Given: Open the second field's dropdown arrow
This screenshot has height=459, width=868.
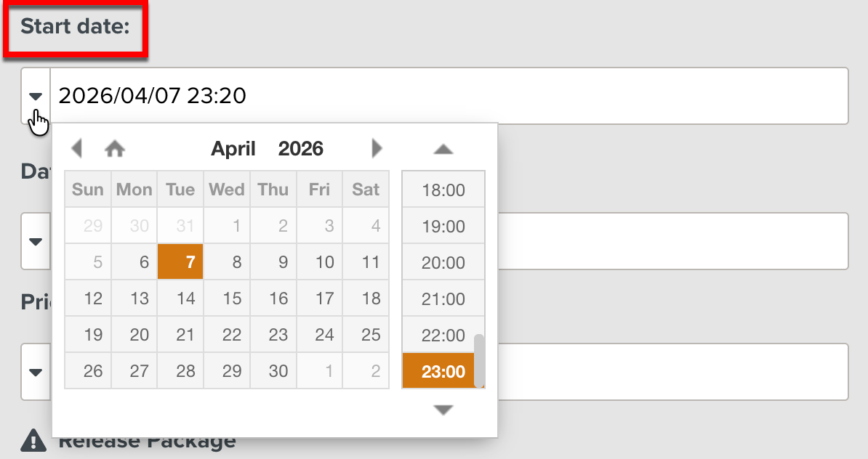Looking at the screenshot, I should click(35, 241).
